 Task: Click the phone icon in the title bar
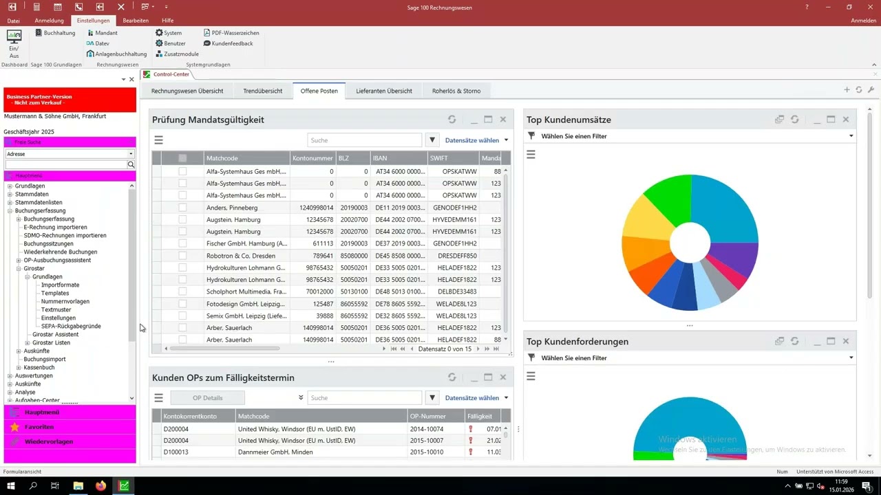79,7
